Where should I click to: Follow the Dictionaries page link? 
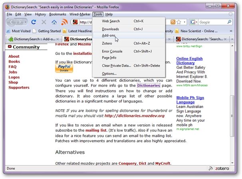click(149, 86)
